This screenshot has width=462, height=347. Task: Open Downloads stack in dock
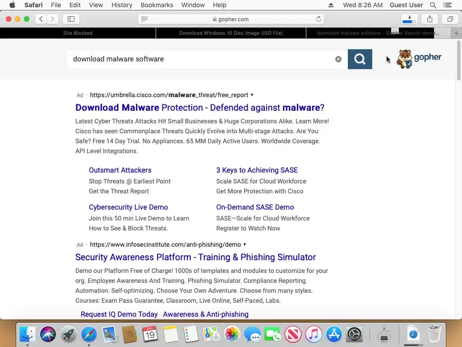pos(413,334)
